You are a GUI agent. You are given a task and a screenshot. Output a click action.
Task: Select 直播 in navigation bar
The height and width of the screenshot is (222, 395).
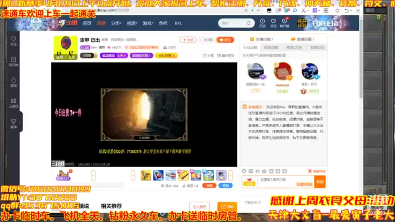coord(101,23)
